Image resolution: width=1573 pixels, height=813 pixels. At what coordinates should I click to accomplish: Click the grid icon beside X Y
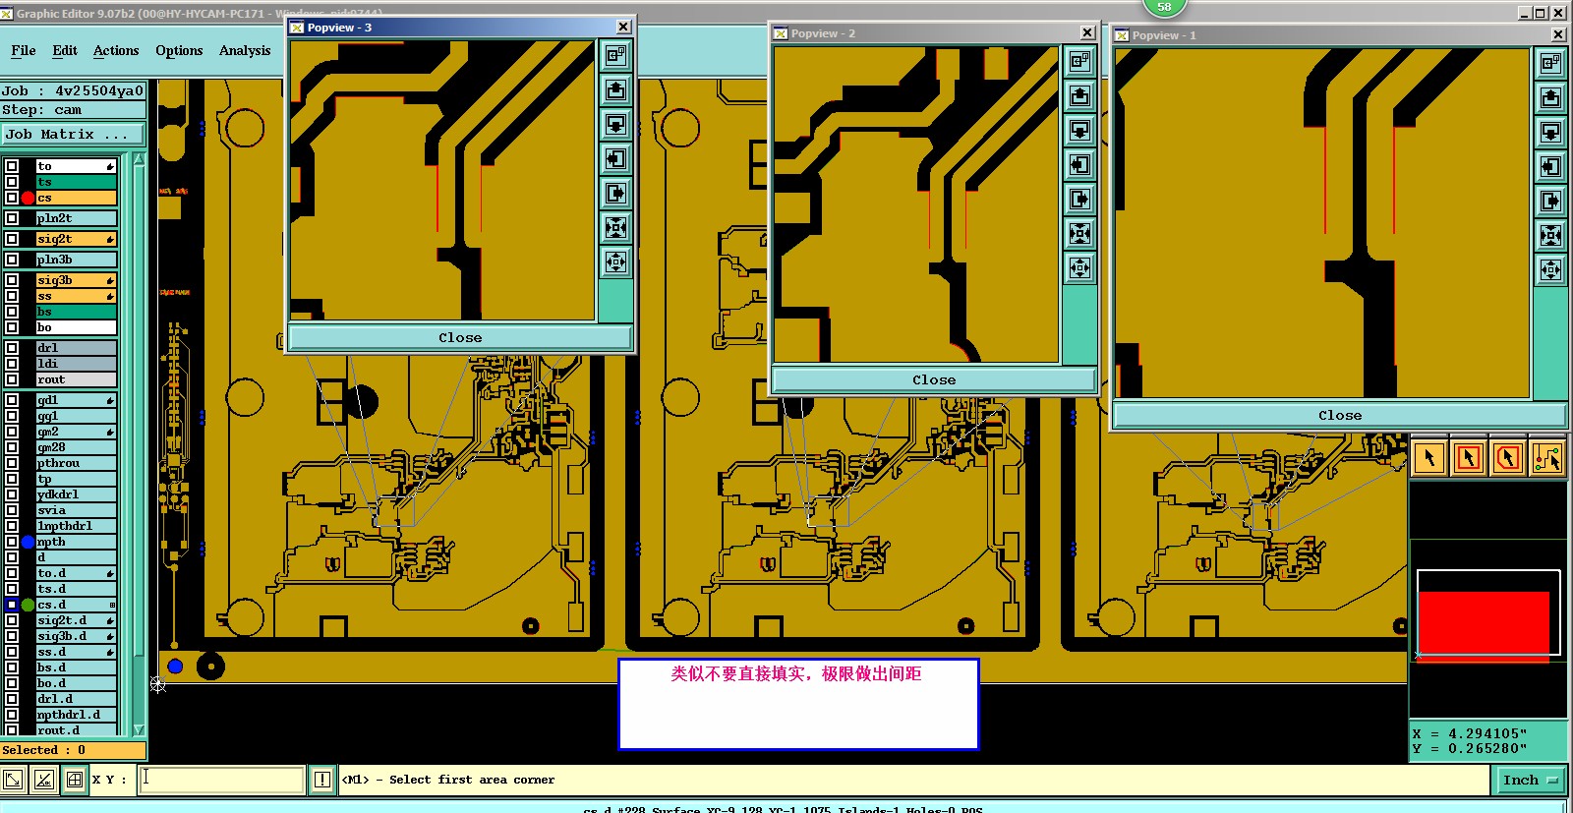pos(75,780)
